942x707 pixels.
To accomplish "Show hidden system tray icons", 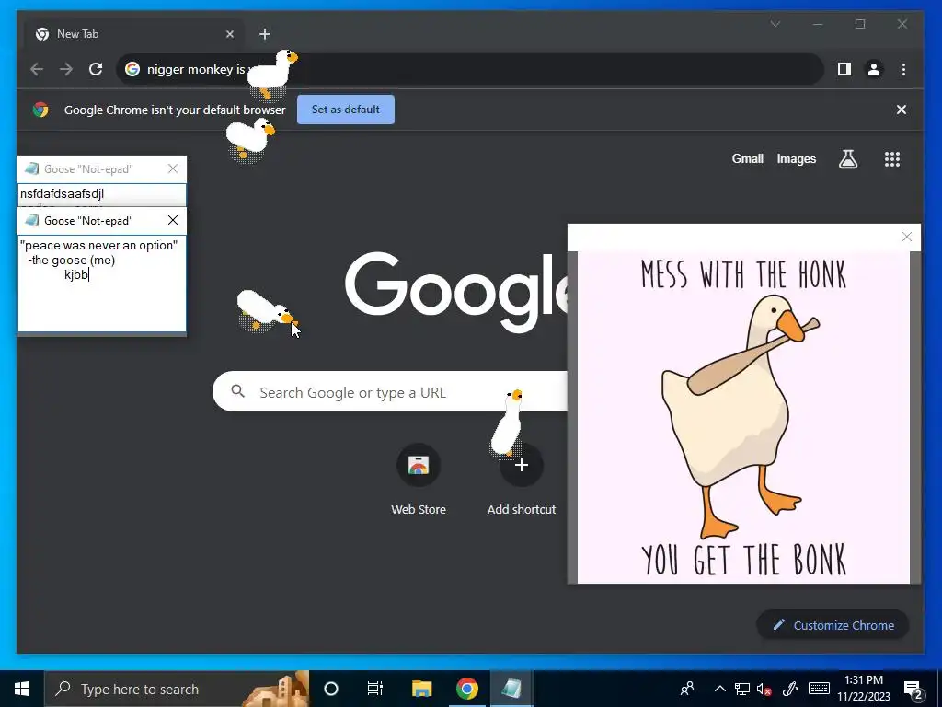I will (x=719, y=689).
